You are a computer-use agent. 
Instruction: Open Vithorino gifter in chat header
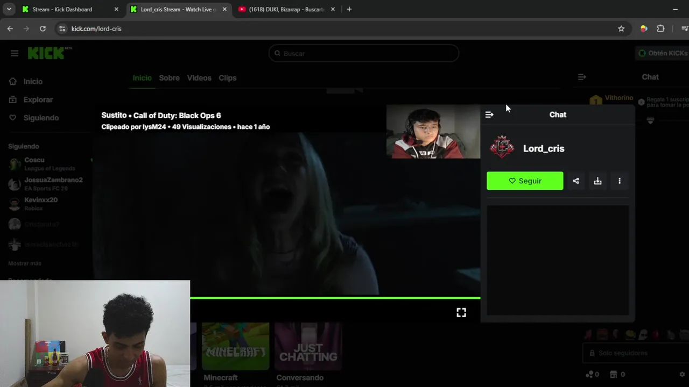611,99
